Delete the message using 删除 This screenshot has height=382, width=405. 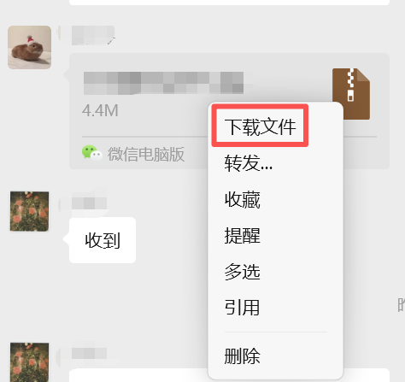[x=243, y=356]
